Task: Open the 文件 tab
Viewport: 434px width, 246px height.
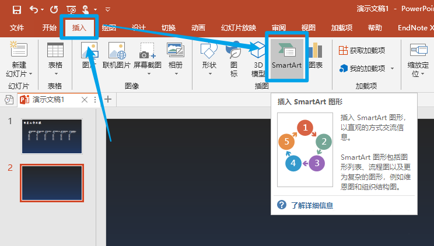Action: click(x=16, y=28)
